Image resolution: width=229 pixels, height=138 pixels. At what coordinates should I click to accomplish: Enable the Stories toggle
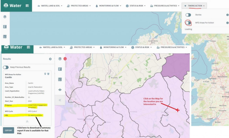188,15
